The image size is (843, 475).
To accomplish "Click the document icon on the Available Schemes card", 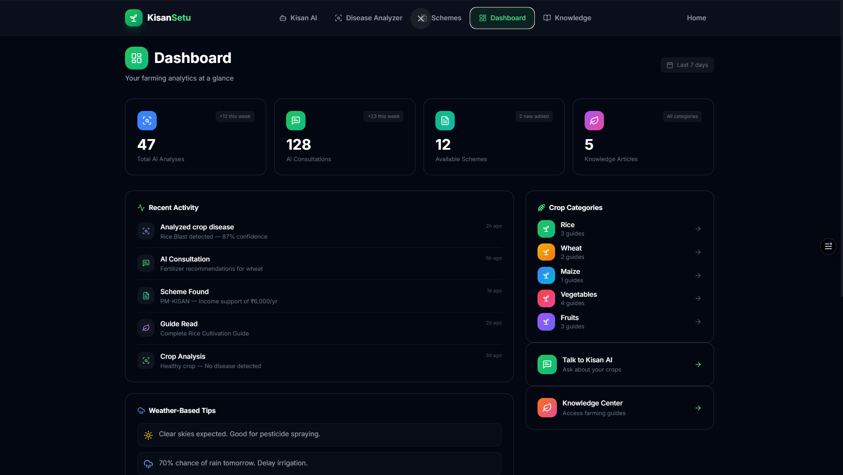I will point(445,121).
